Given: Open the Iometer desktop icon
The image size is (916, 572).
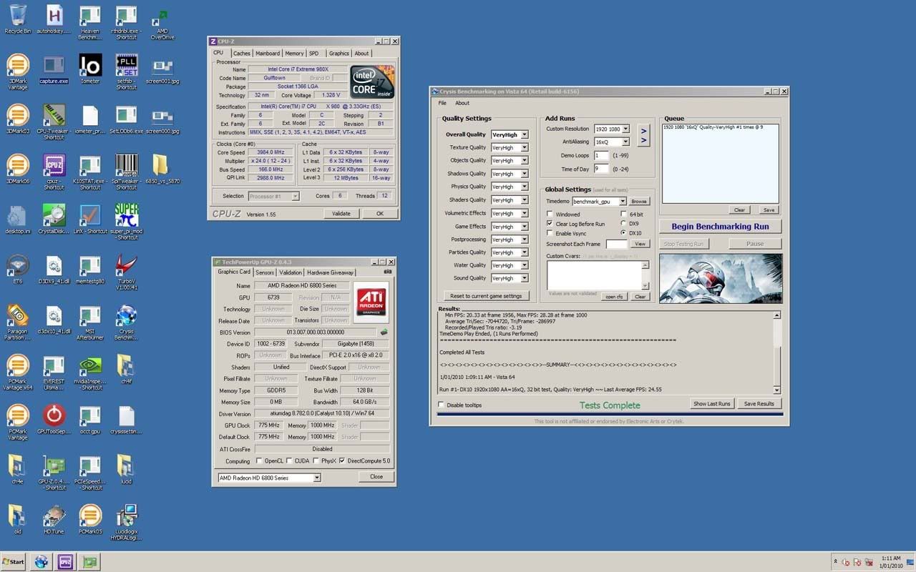Looking at the screenshot, I should click(90, 66).
